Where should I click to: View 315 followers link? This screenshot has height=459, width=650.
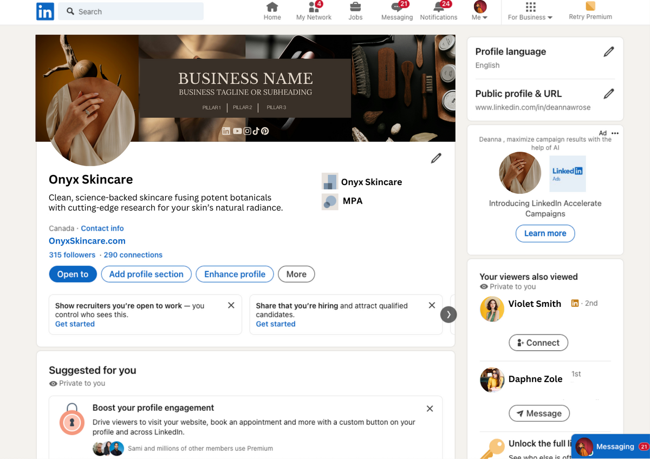point(72,255)
